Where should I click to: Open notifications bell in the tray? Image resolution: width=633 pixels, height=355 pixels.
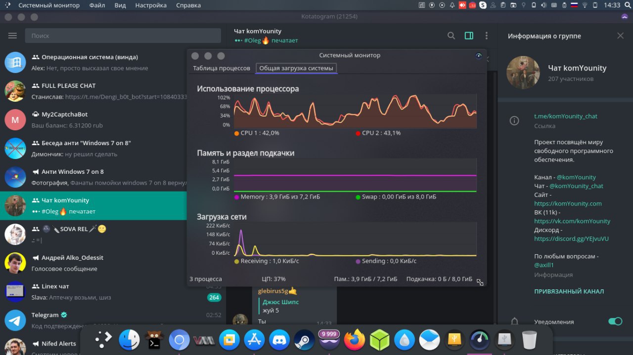pos(452,5)
